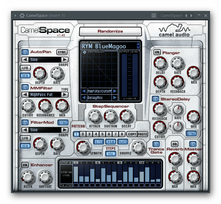The image size is (221, 204).
Task: Click the pattern COPY button
Action: pos(132,134)
